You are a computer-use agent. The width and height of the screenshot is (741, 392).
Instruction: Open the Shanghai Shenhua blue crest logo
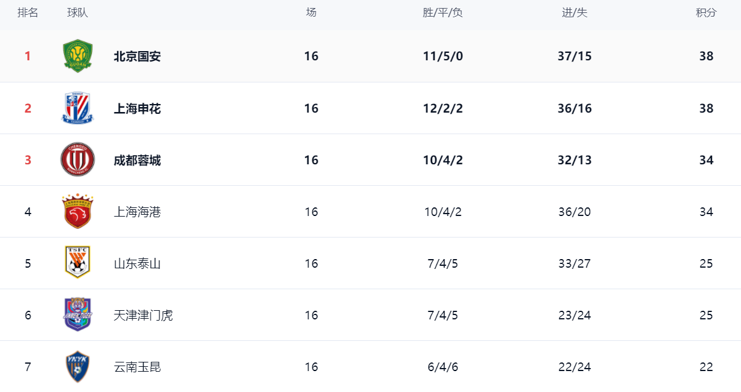click(78, 108)
